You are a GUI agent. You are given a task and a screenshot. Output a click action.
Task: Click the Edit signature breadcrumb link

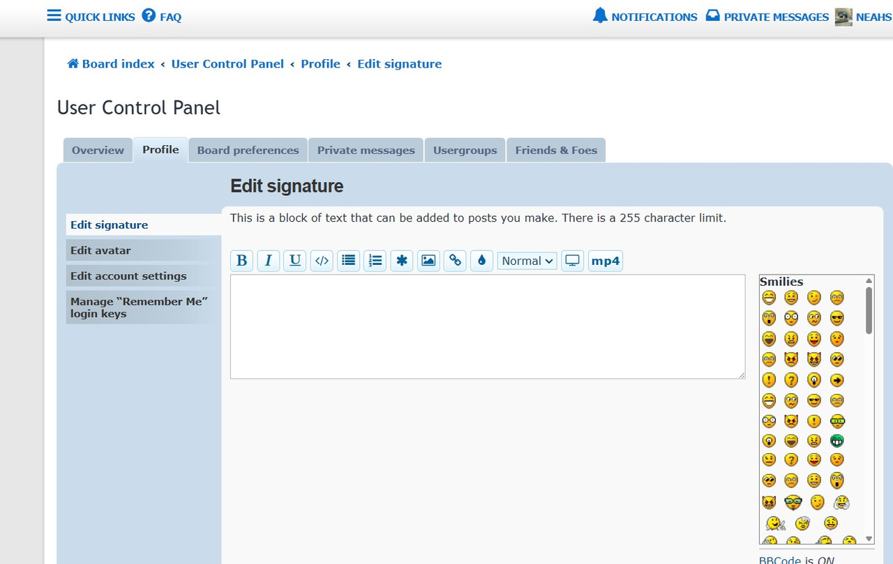click(400, 63)
